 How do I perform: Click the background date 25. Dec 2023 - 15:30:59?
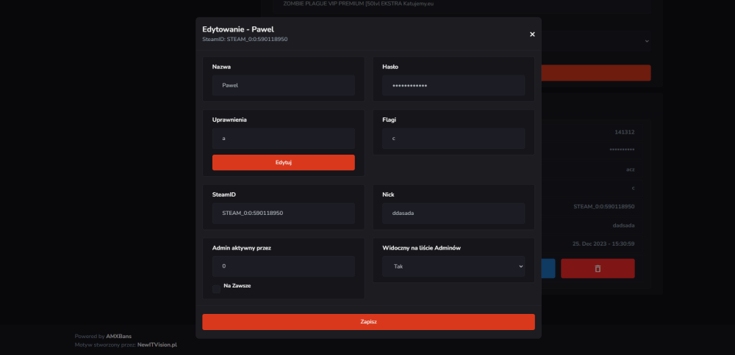click(603, 244)
